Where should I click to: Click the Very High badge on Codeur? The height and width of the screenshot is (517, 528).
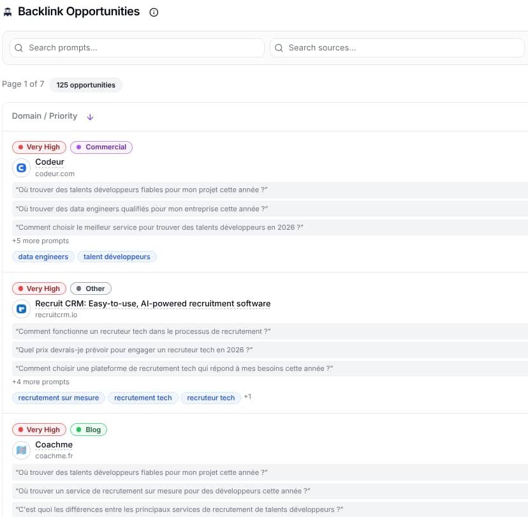tap(39, 147)
